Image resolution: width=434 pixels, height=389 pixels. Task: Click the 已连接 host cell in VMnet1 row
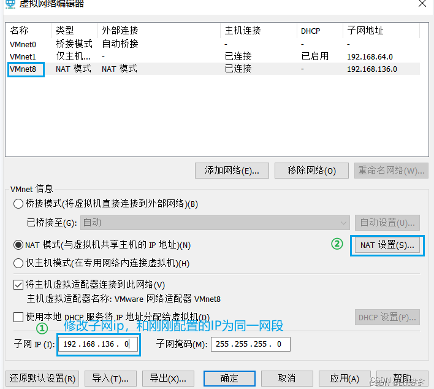click(238, 56)
